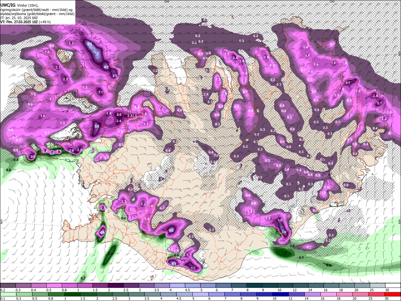Click the 3.6 precipitation value label

point(52,153)
